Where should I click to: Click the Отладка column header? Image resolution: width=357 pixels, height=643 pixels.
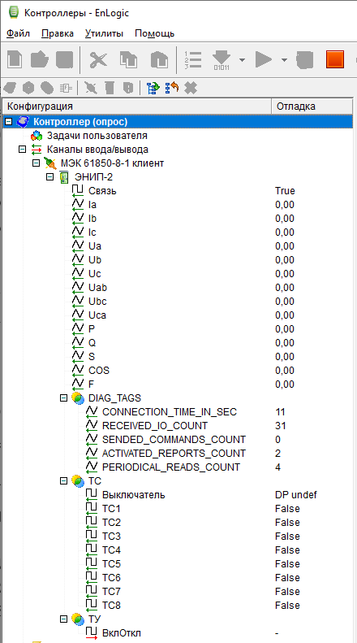(x=312, y=106)
